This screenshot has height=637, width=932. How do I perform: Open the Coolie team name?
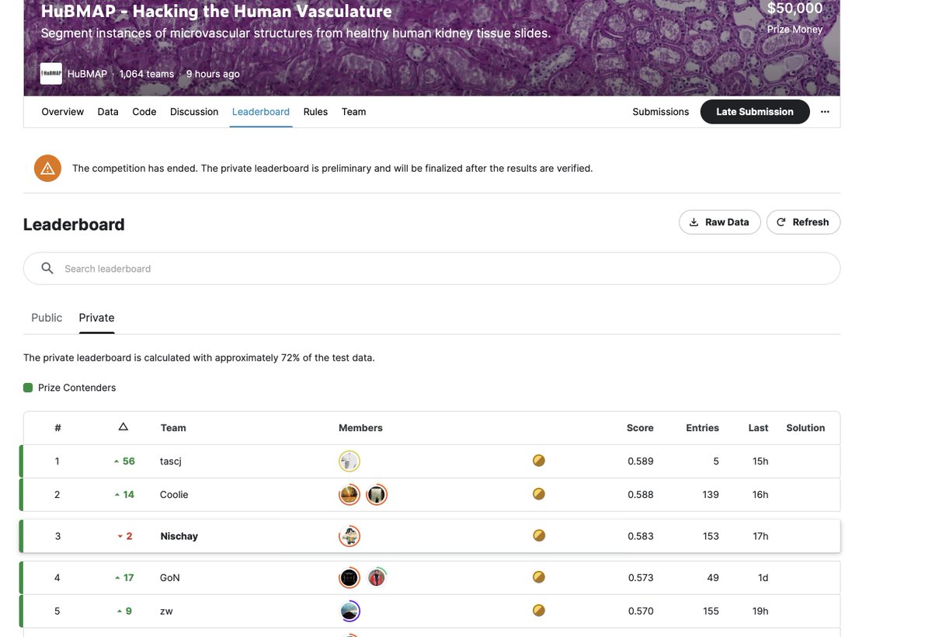pyautogui.click(x=174, y=495)
